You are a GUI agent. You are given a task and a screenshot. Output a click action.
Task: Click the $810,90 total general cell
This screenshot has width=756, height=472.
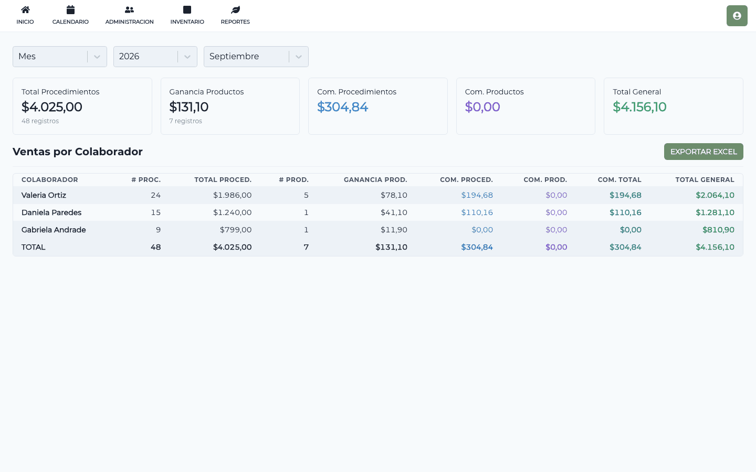tap(718, 230)
